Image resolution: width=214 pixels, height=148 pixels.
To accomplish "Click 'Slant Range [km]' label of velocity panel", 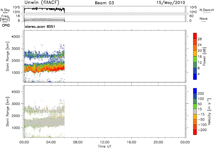I will [x=7, y=112].
